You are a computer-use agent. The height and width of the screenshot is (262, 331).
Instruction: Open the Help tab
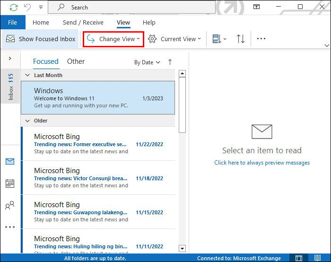149,22
